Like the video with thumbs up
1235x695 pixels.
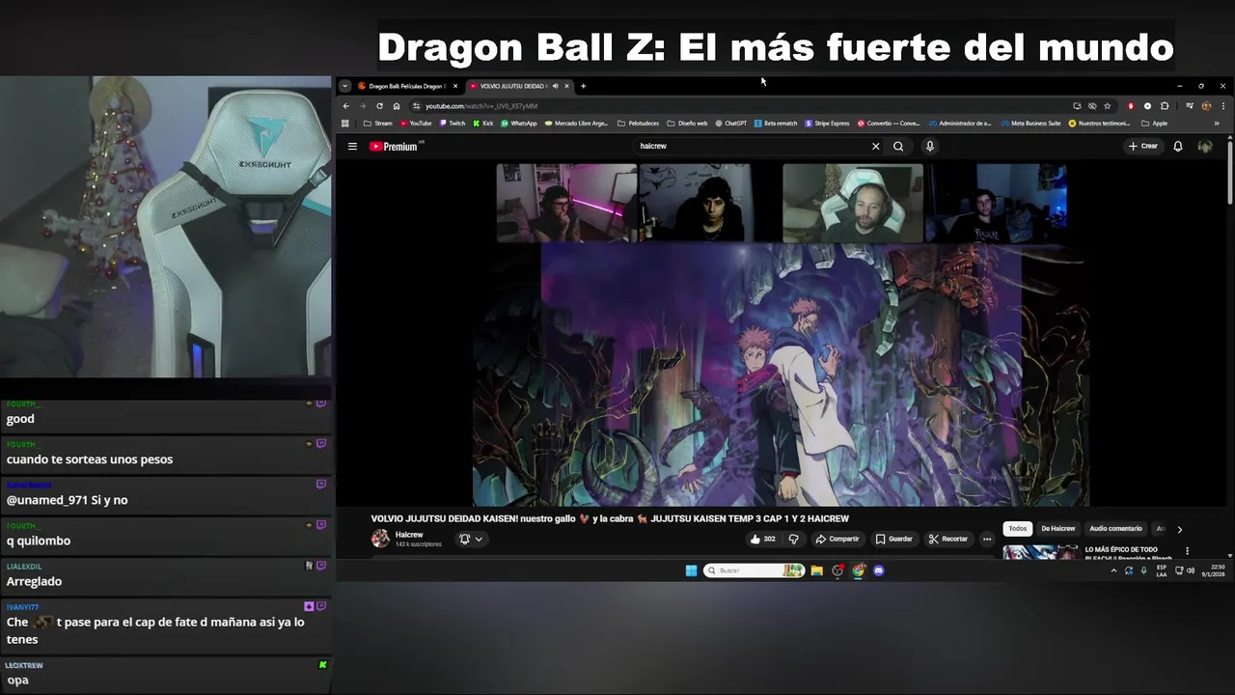[762, 539]
